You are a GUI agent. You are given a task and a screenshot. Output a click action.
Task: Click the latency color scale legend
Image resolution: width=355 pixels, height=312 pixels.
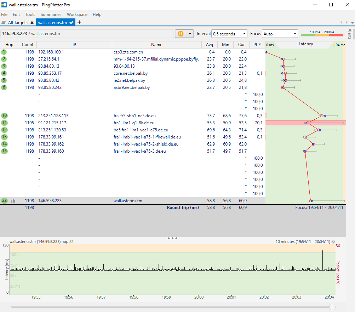[x=322, y=34]
